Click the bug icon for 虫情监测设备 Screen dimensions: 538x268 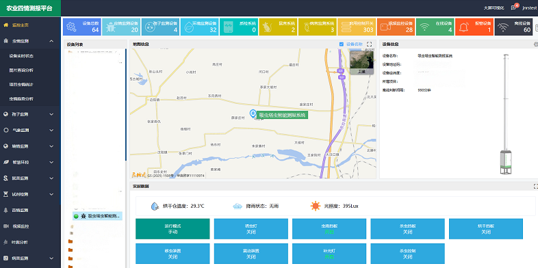110,27
